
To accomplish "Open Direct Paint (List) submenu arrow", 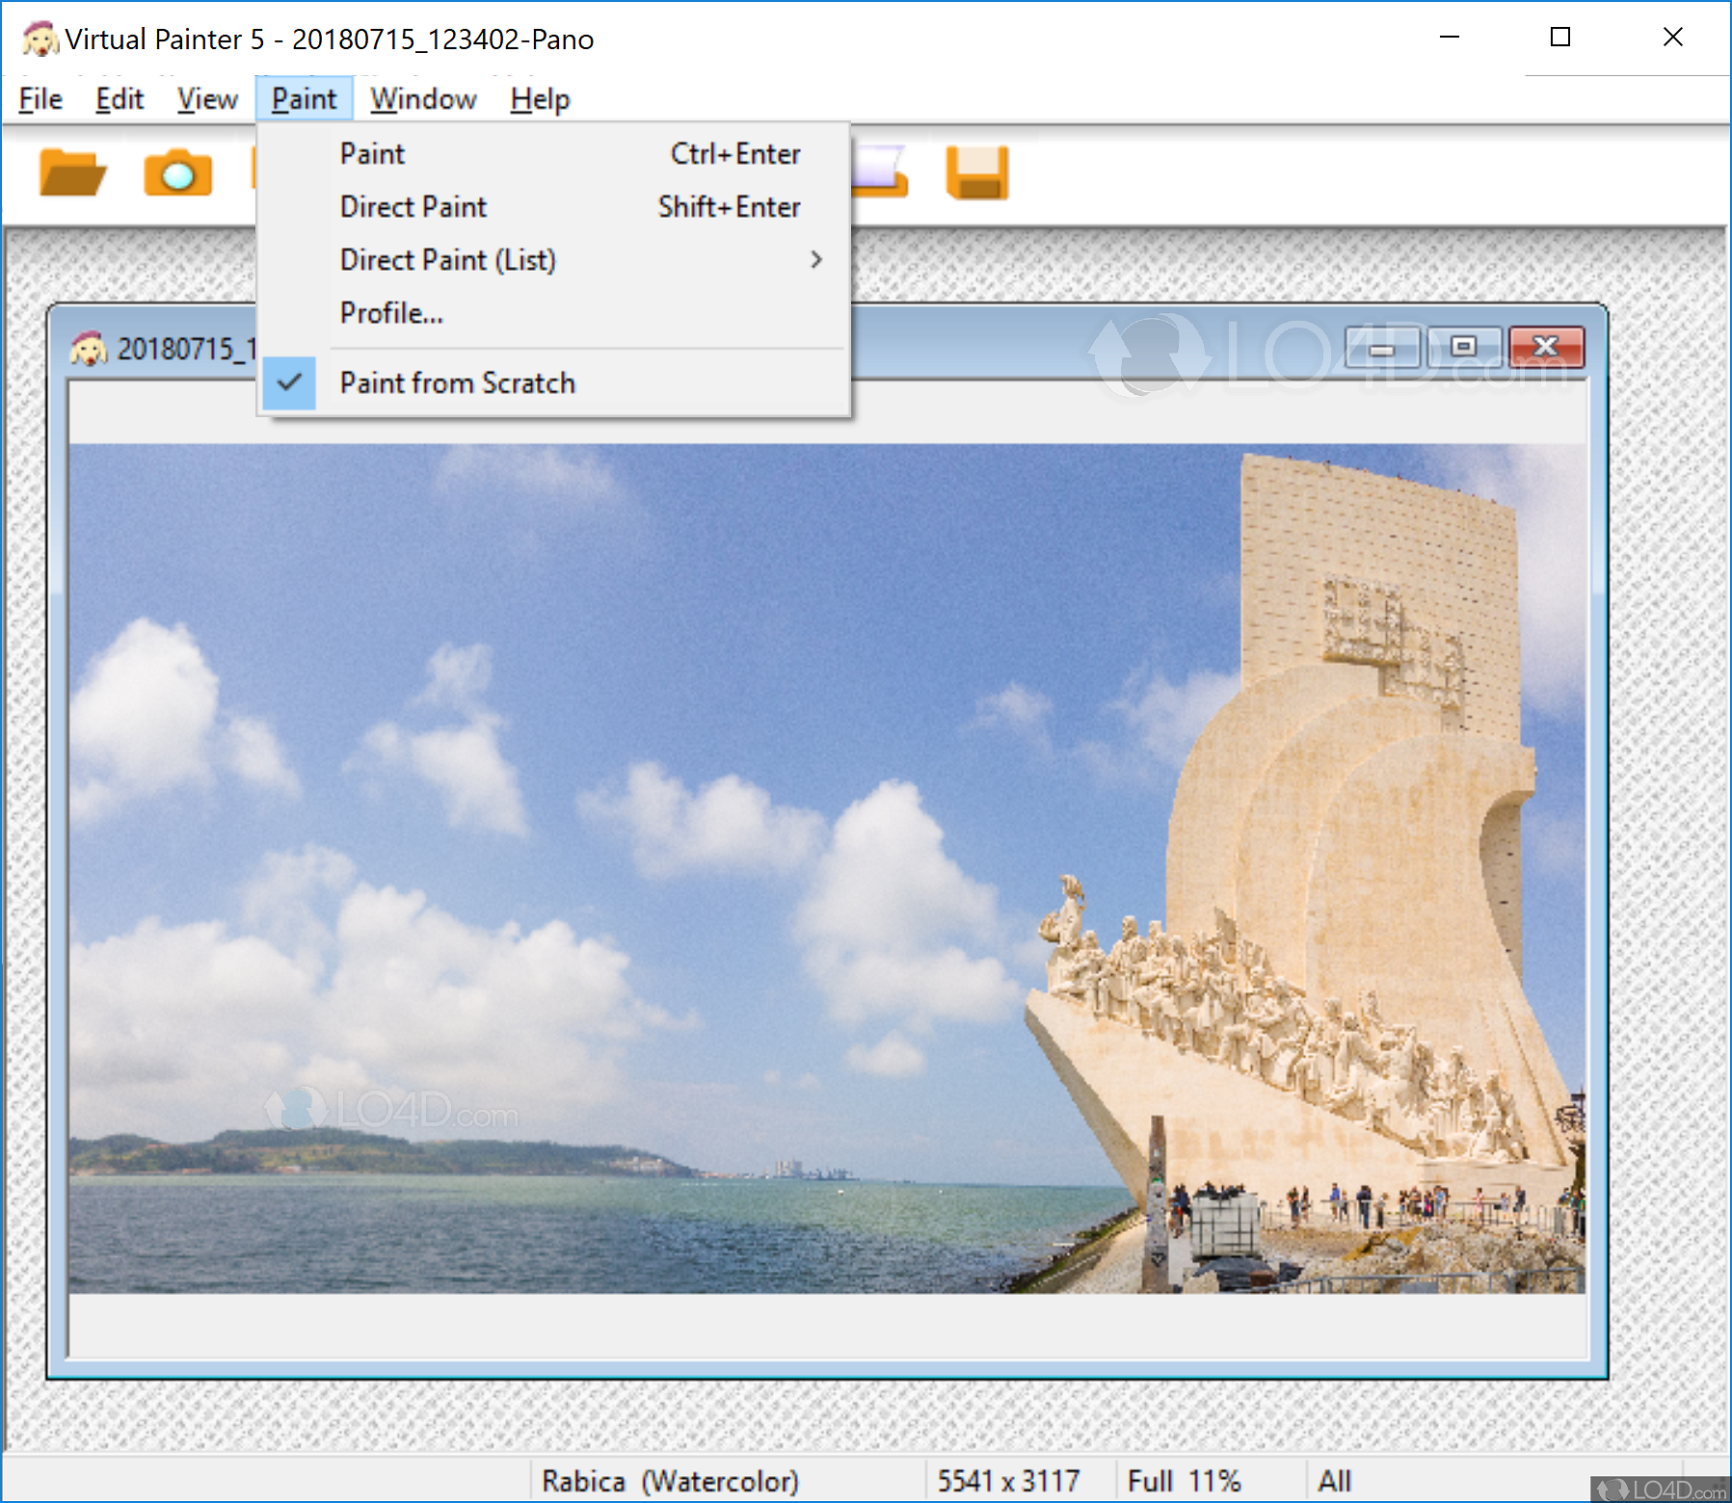I will click(815, 259).
